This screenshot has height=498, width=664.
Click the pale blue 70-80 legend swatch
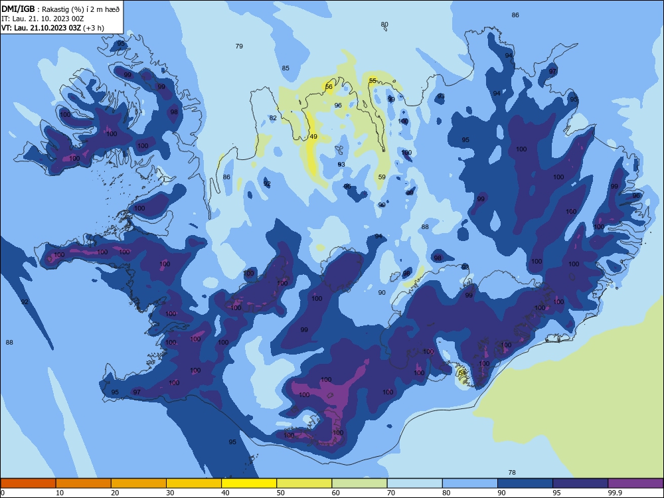pos(415,483)
